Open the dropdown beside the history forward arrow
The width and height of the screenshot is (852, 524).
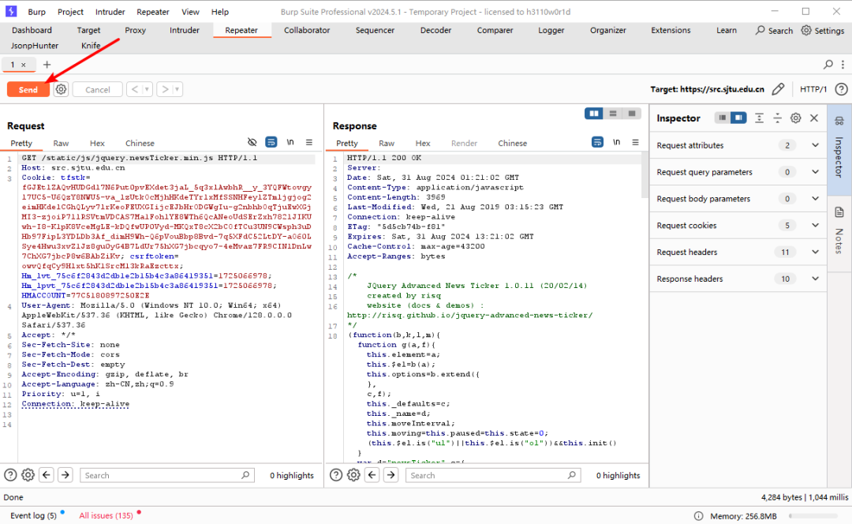[177, 89]
